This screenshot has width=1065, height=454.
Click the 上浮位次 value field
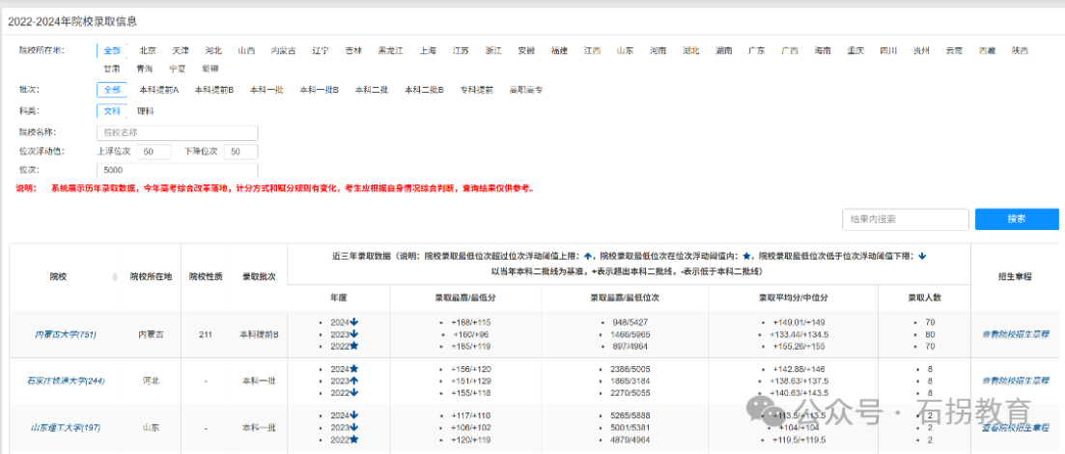click(x=154, y=152)
